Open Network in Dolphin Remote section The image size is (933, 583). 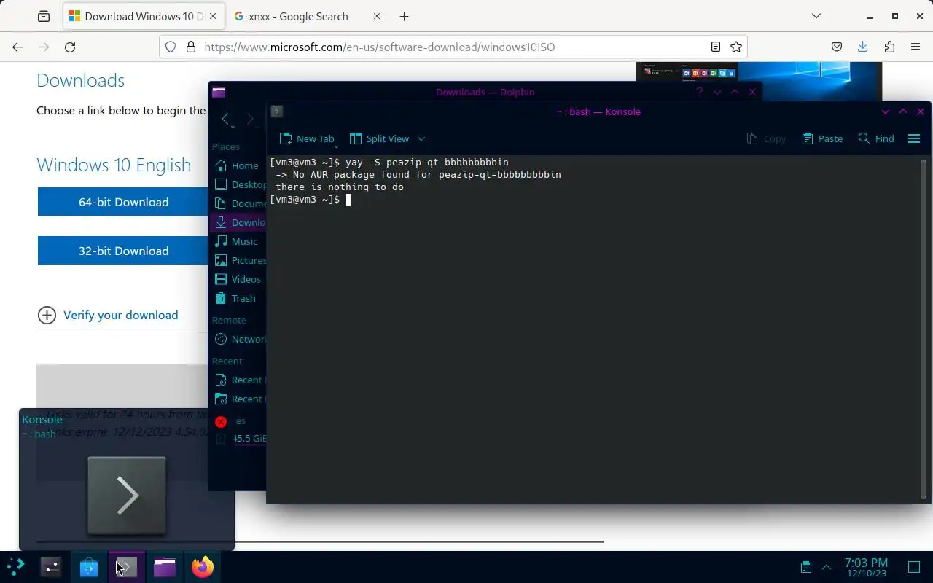tap(240, 339)
